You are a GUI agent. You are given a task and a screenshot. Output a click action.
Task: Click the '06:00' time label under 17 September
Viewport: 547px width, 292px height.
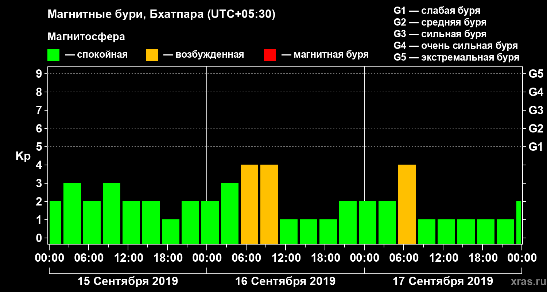tap(404, 258)
